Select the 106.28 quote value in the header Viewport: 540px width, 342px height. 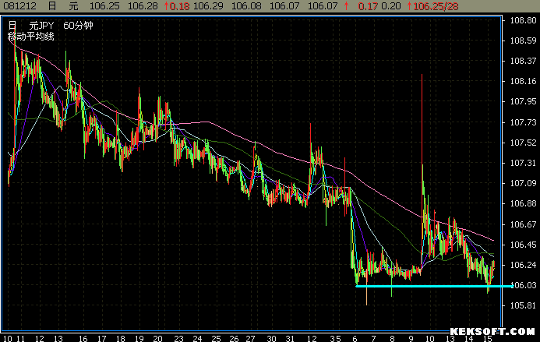143,6
